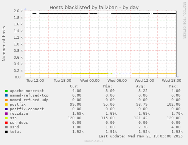Select the recidive legend label
This screenshot has width=188, height=145.
coord(19,114)
